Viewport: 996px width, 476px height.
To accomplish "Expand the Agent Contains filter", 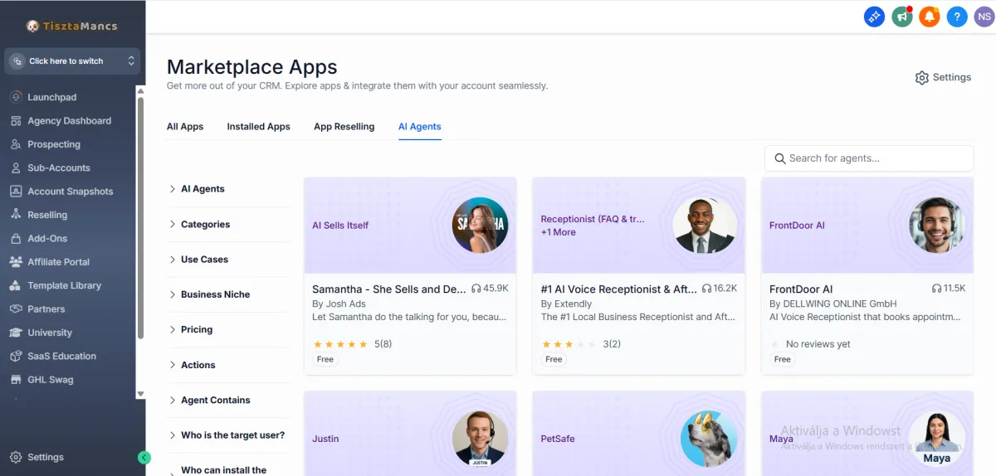I will click(x=228, y=400).
